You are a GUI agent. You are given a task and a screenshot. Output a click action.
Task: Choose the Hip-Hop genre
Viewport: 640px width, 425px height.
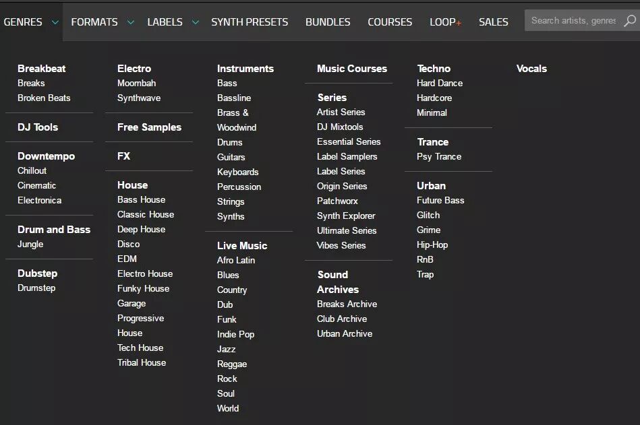point(432,245)
